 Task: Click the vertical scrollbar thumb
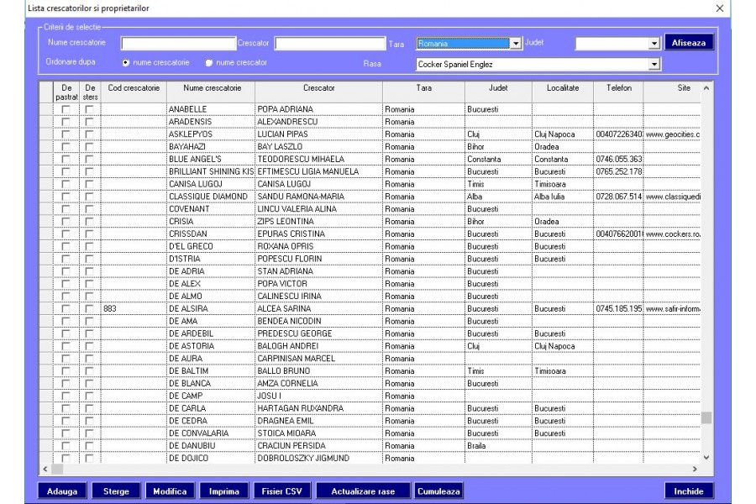point(706,417)
